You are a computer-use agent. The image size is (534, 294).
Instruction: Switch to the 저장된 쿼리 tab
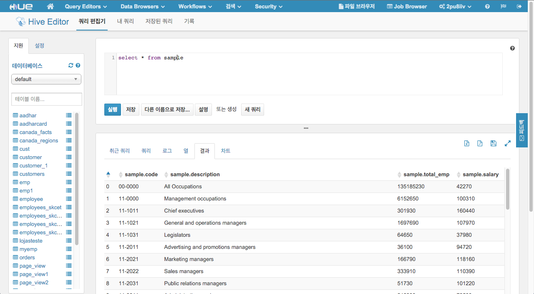click(159, 21)
